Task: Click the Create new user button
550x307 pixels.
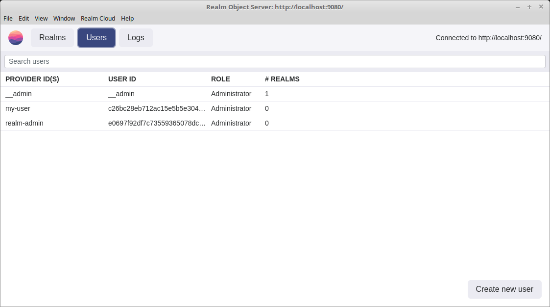Action: 504,289
